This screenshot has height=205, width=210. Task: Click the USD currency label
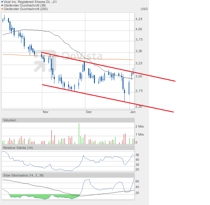[x=144, y=9]
